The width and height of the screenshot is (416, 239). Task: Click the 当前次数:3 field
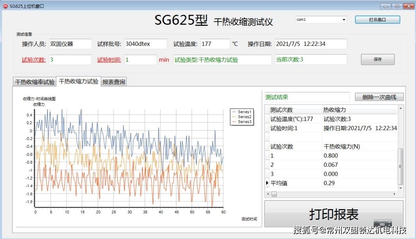(x=311, y=60)
